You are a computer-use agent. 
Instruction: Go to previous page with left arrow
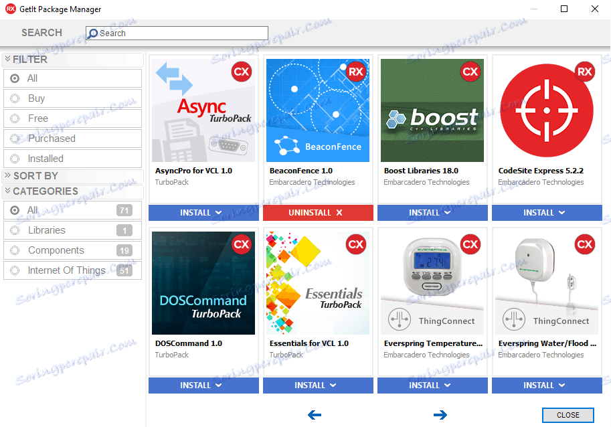coord(315,415)
